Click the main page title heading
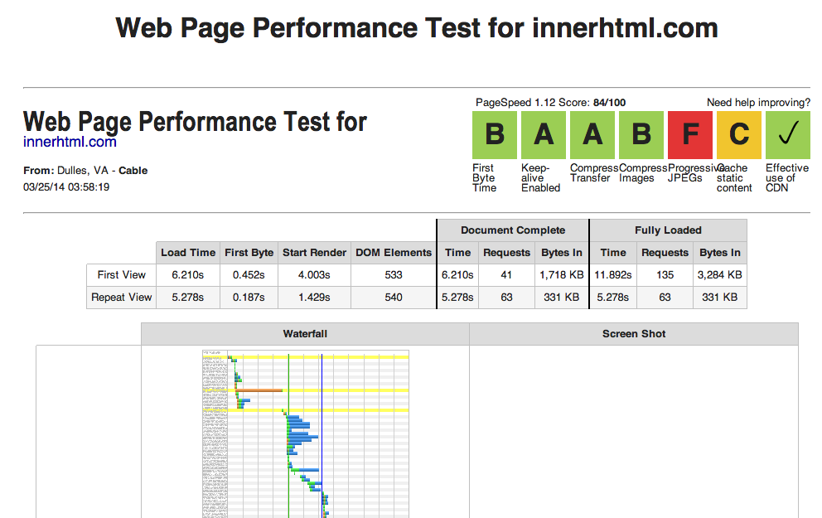 pyautogui.click(x=416, y=28)
